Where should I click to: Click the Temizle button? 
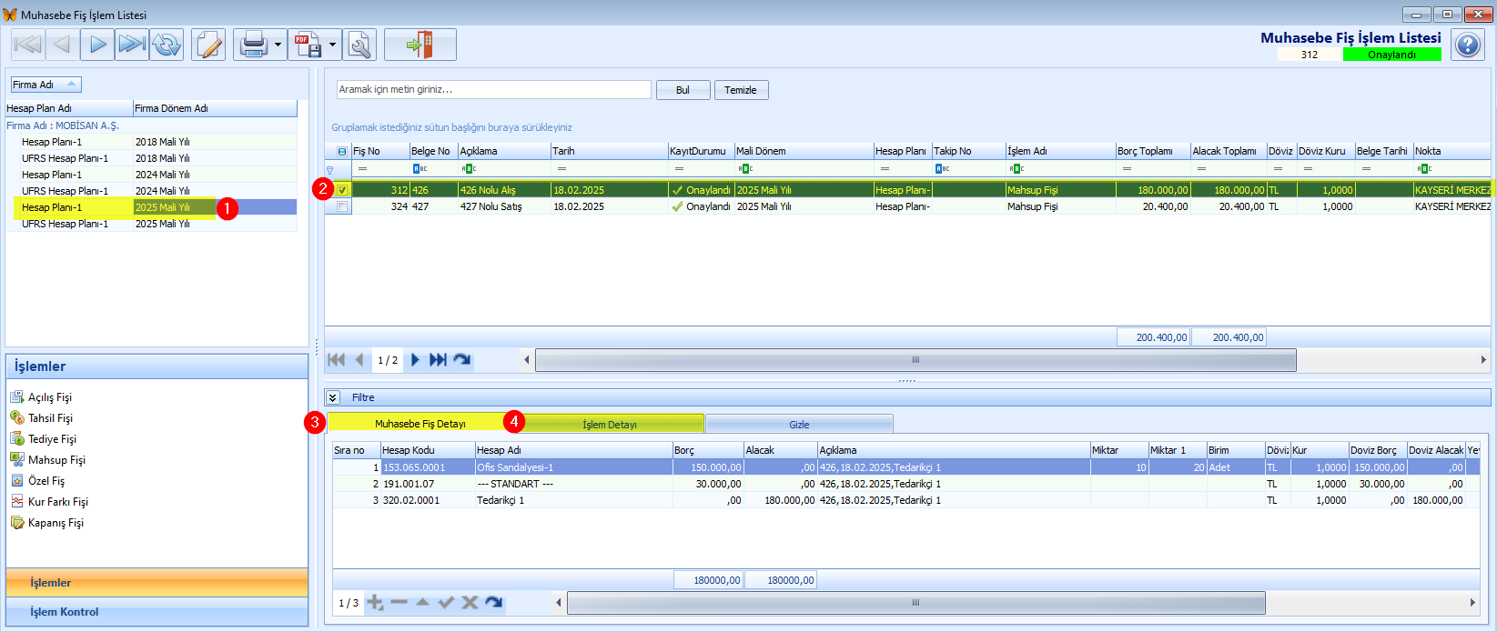741,90
